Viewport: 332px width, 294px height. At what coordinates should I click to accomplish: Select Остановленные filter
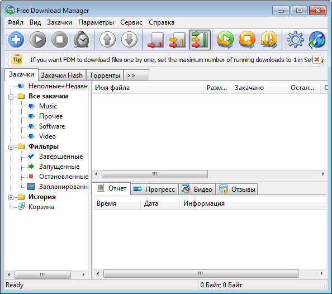point(63,177)
